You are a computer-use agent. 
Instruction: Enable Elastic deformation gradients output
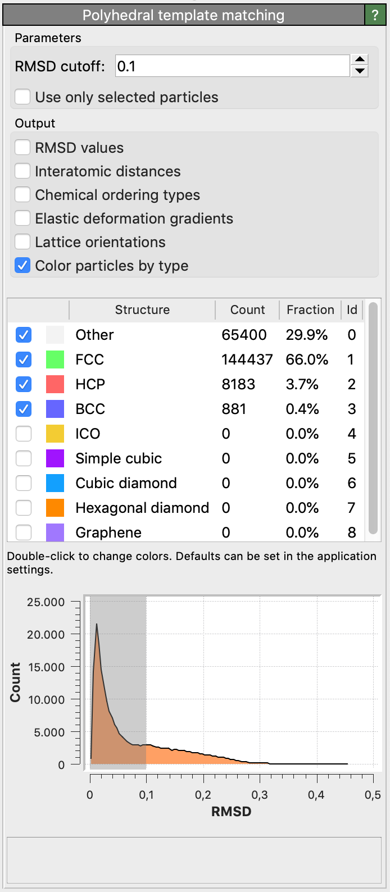(x=22, y=219)
